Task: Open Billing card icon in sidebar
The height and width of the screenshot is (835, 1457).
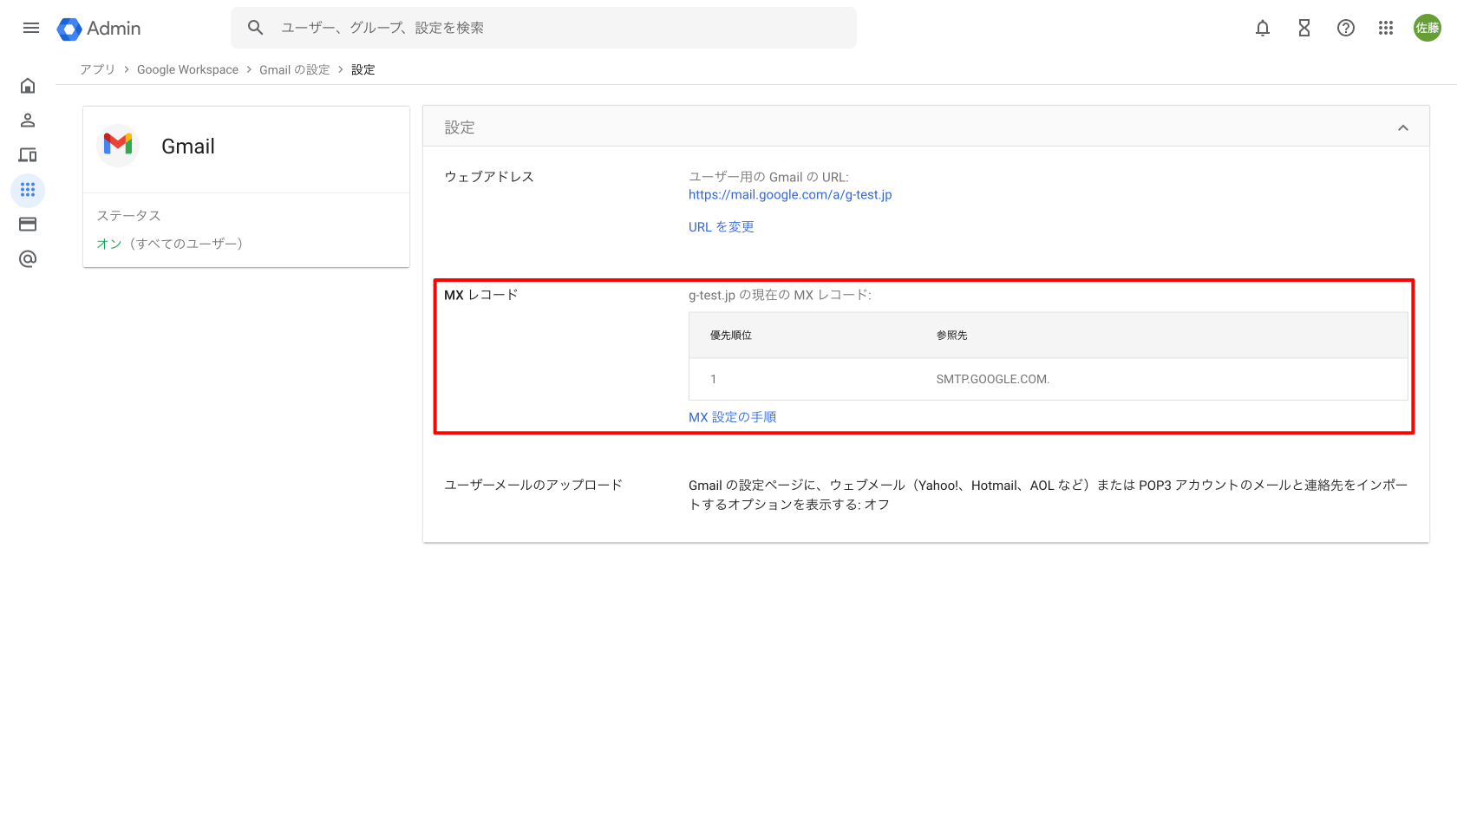Action: tap(28, 225)
